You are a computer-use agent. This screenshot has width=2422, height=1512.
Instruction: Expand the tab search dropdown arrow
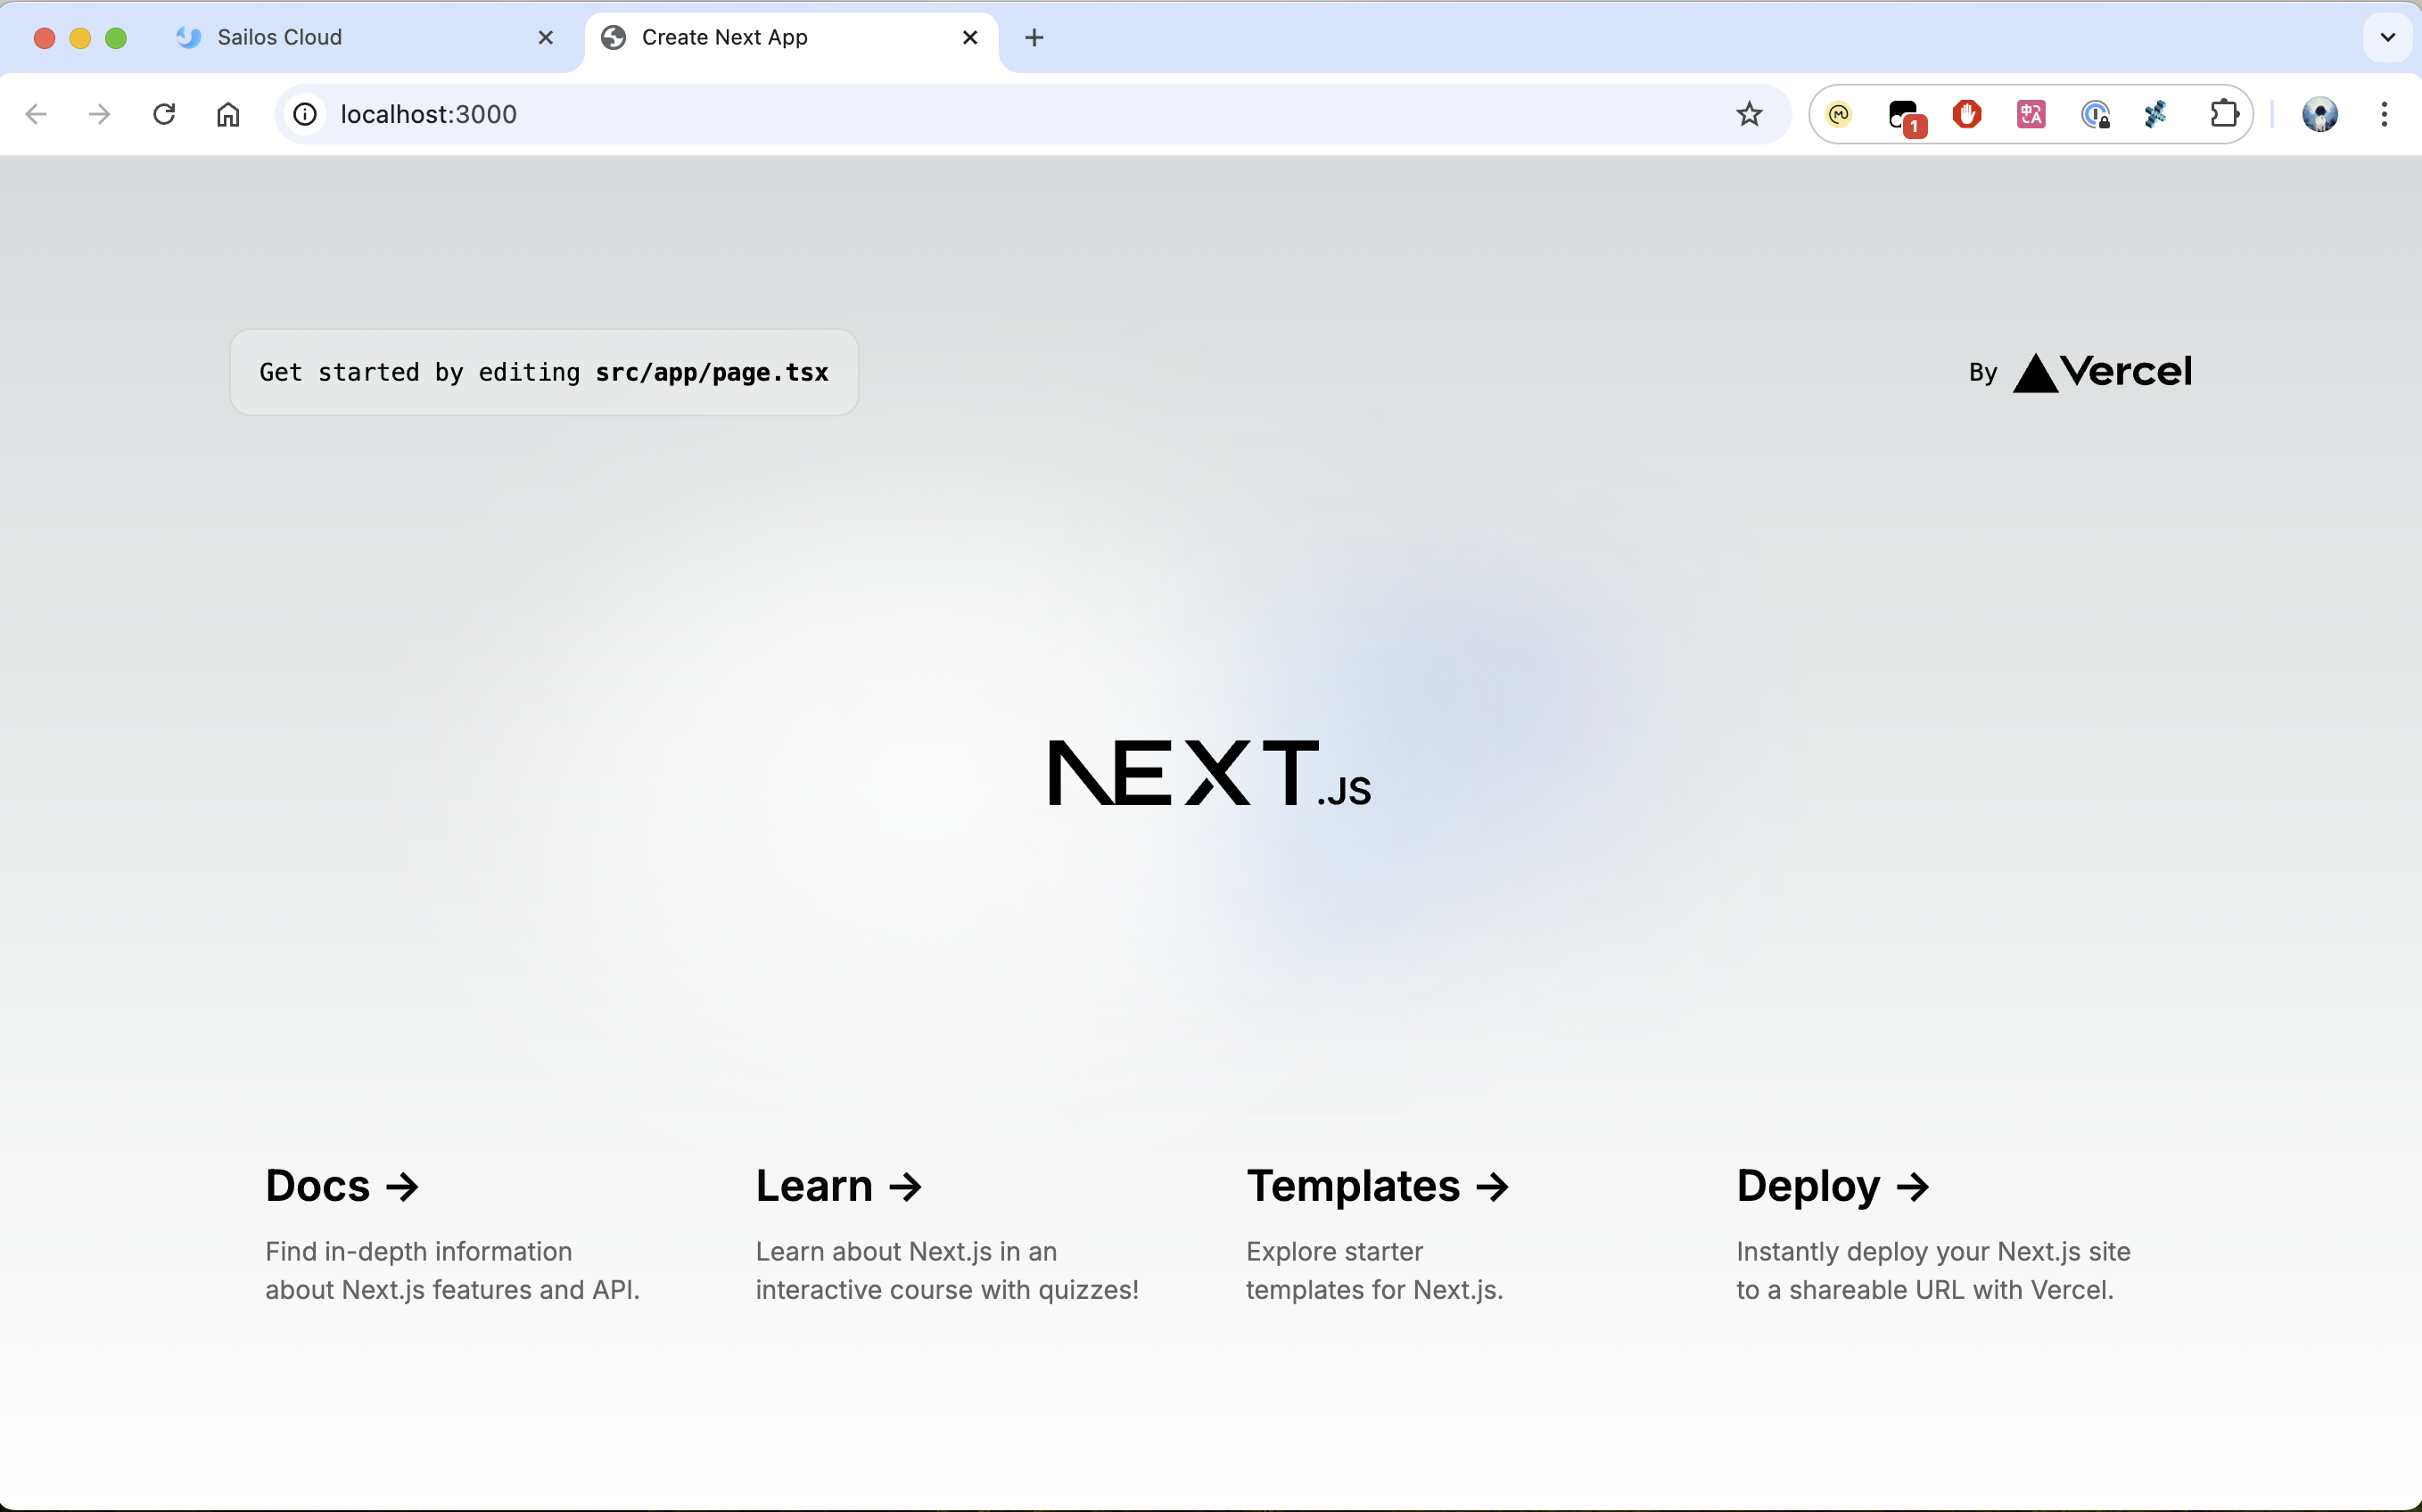(2387, 38)
